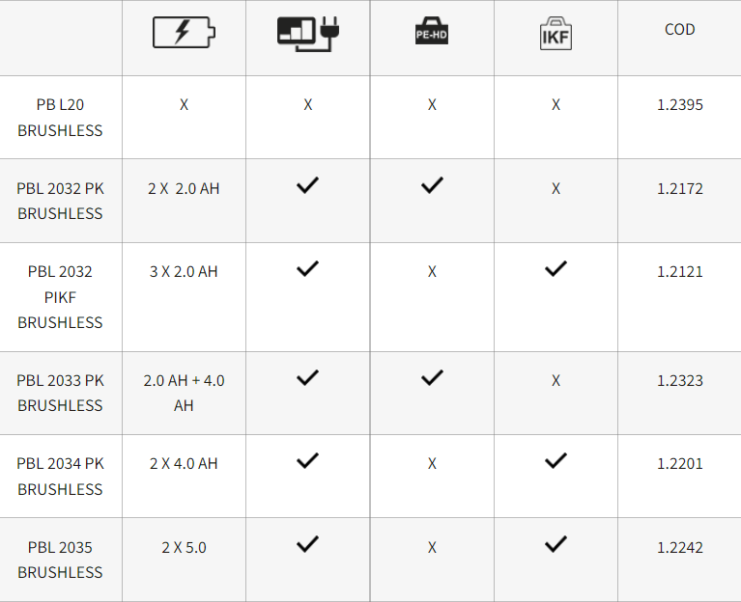Image resolution: width=741 pixels, height=602 pixels.
Task: Click code 1.2242
Action: (x=679, y=548)
